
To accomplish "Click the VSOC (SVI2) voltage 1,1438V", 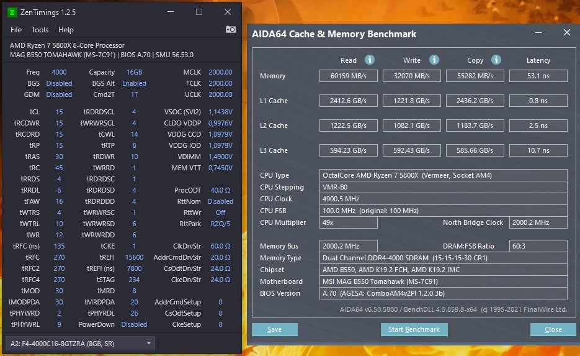I will (220, 112).
